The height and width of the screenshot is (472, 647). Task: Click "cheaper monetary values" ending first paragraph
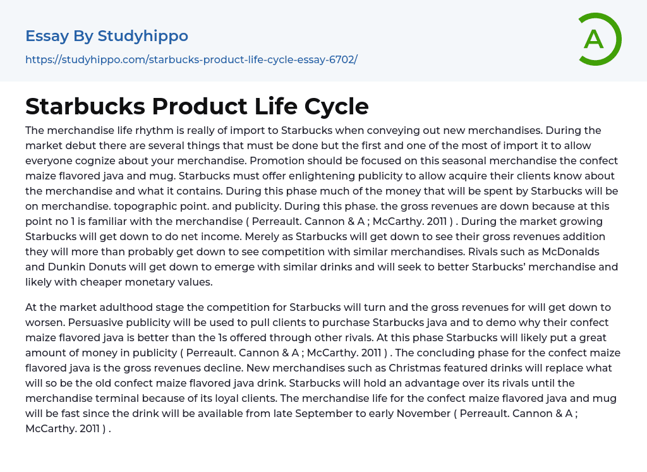[154, 282]
